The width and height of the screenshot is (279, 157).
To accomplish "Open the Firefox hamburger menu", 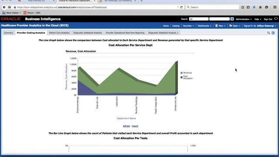I will coord(275,7).
